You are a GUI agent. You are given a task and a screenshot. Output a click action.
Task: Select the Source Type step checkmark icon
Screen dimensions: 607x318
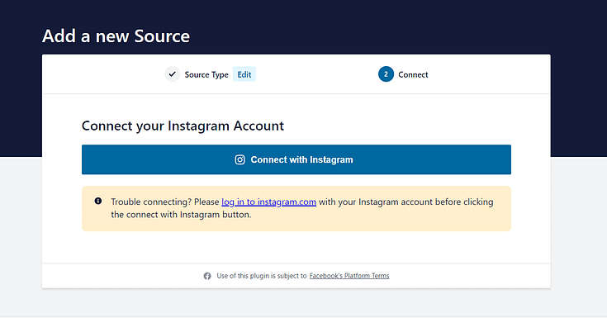173,74
